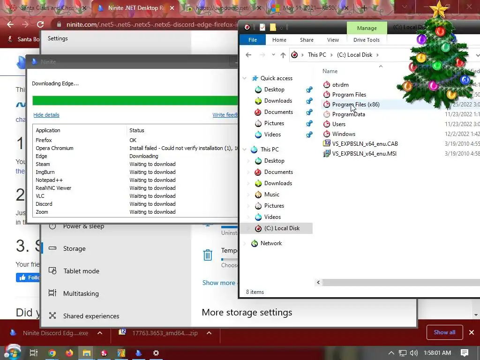Click Show more categories in Settings
The image size is (480, 360).
click(218, 283)
